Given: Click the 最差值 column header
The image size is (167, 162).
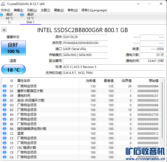Looking at the screenshot, I should pyautogui.click(x=106, y=81).
